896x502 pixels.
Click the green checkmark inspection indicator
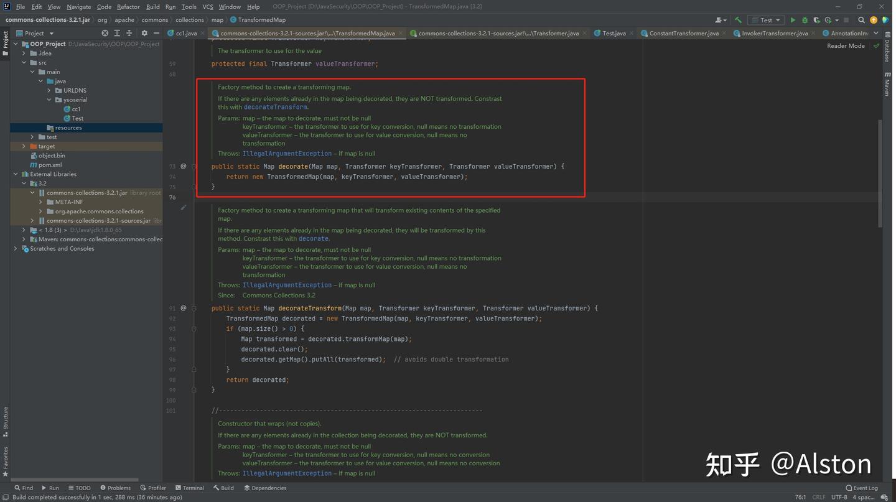[876, 46]
